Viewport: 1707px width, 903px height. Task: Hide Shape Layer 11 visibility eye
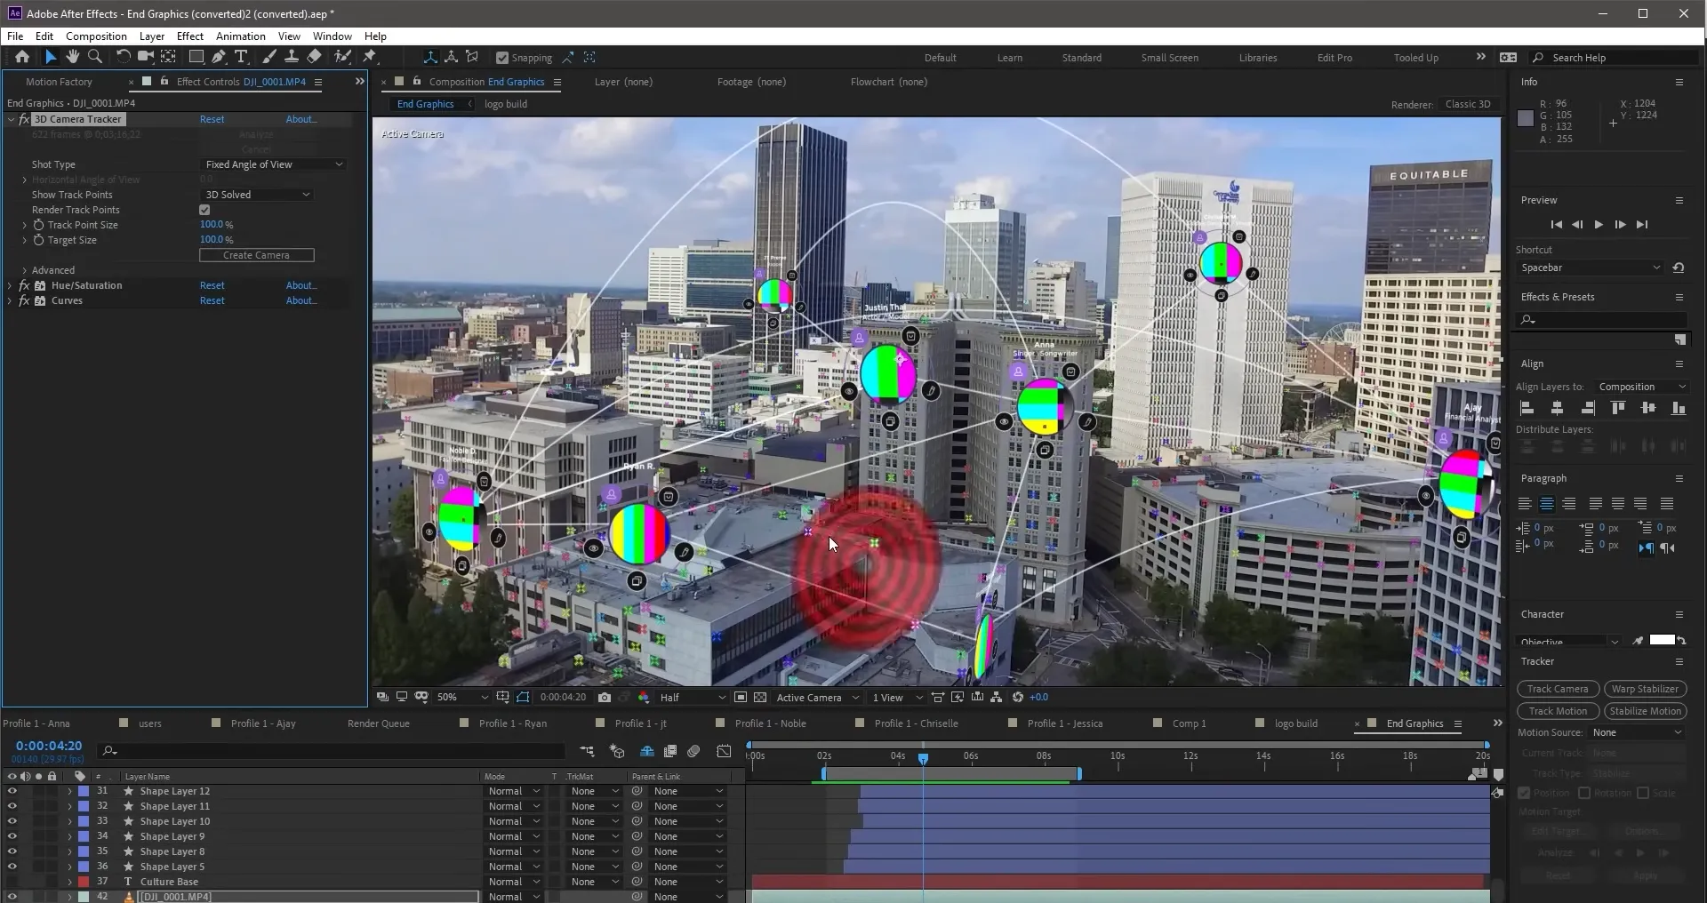pos(12,806)
